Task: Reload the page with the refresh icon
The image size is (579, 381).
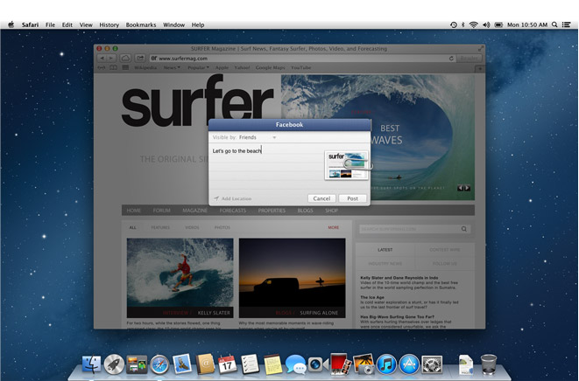Action: [451, 59]
